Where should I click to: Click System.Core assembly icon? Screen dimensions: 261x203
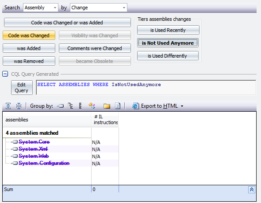[15, 142]
